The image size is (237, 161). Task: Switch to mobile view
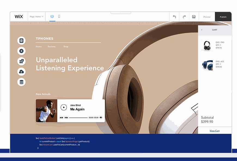[x=59, y=16]
